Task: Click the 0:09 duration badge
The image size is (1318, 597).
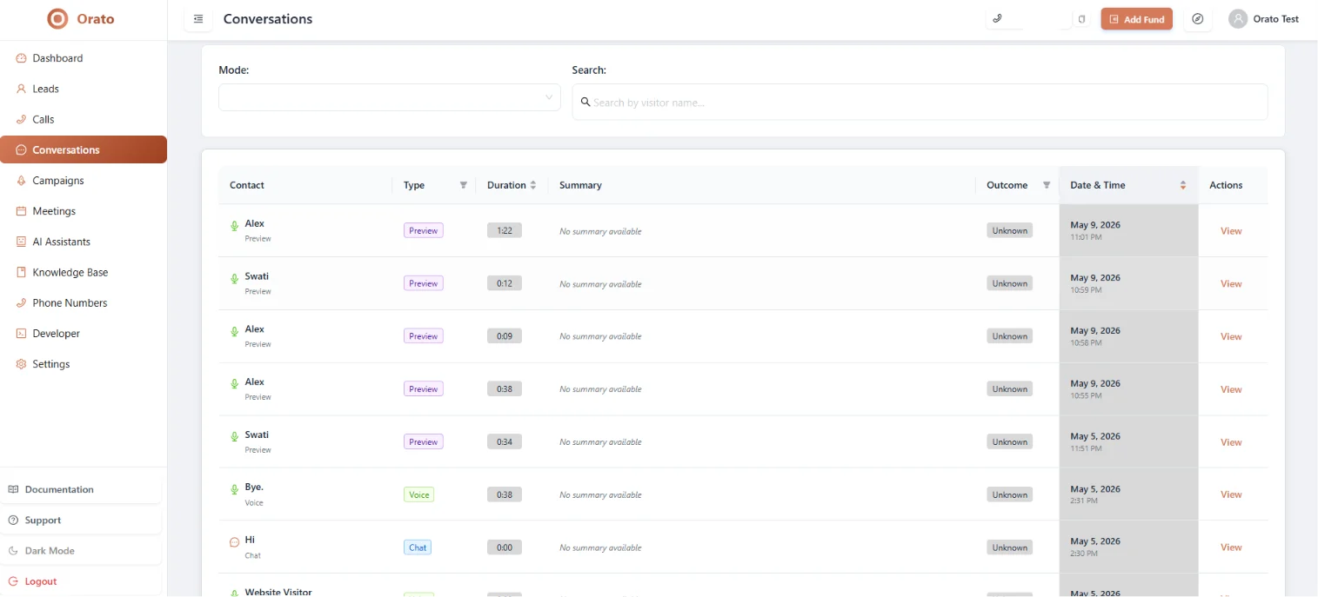Action: [x=505, y=336]
